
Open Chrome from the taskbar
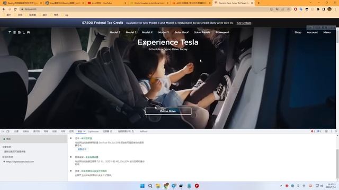(166, 186)
